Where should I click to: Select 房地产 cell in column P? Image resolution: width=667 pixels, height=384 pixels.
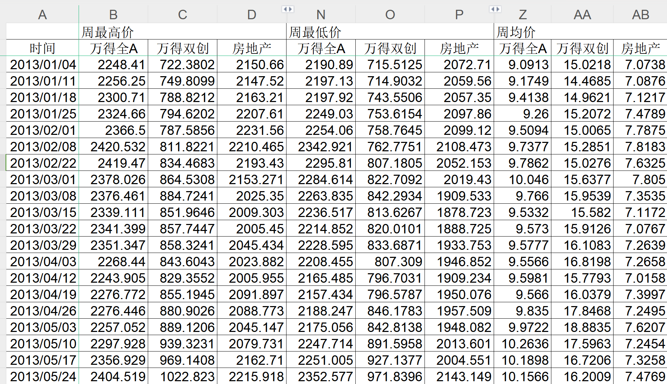tap(459, 48)
